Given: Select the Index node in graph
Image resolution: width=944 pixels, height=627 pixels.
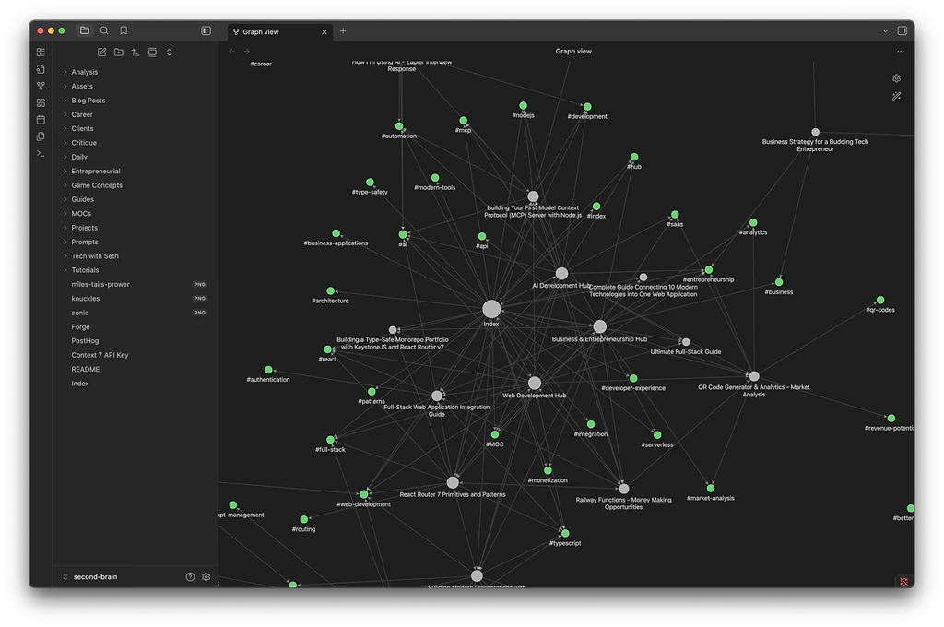Looking at the screenshot, I should click(491, 309).
